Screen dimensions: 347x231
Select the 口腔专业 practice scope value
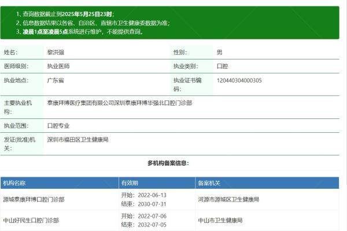(58, 126)
